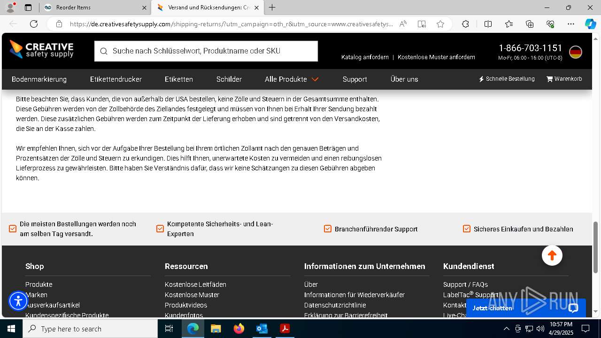Open the Produktvideos footer link
The image size is (601, 338).
(x=186, y=305)
